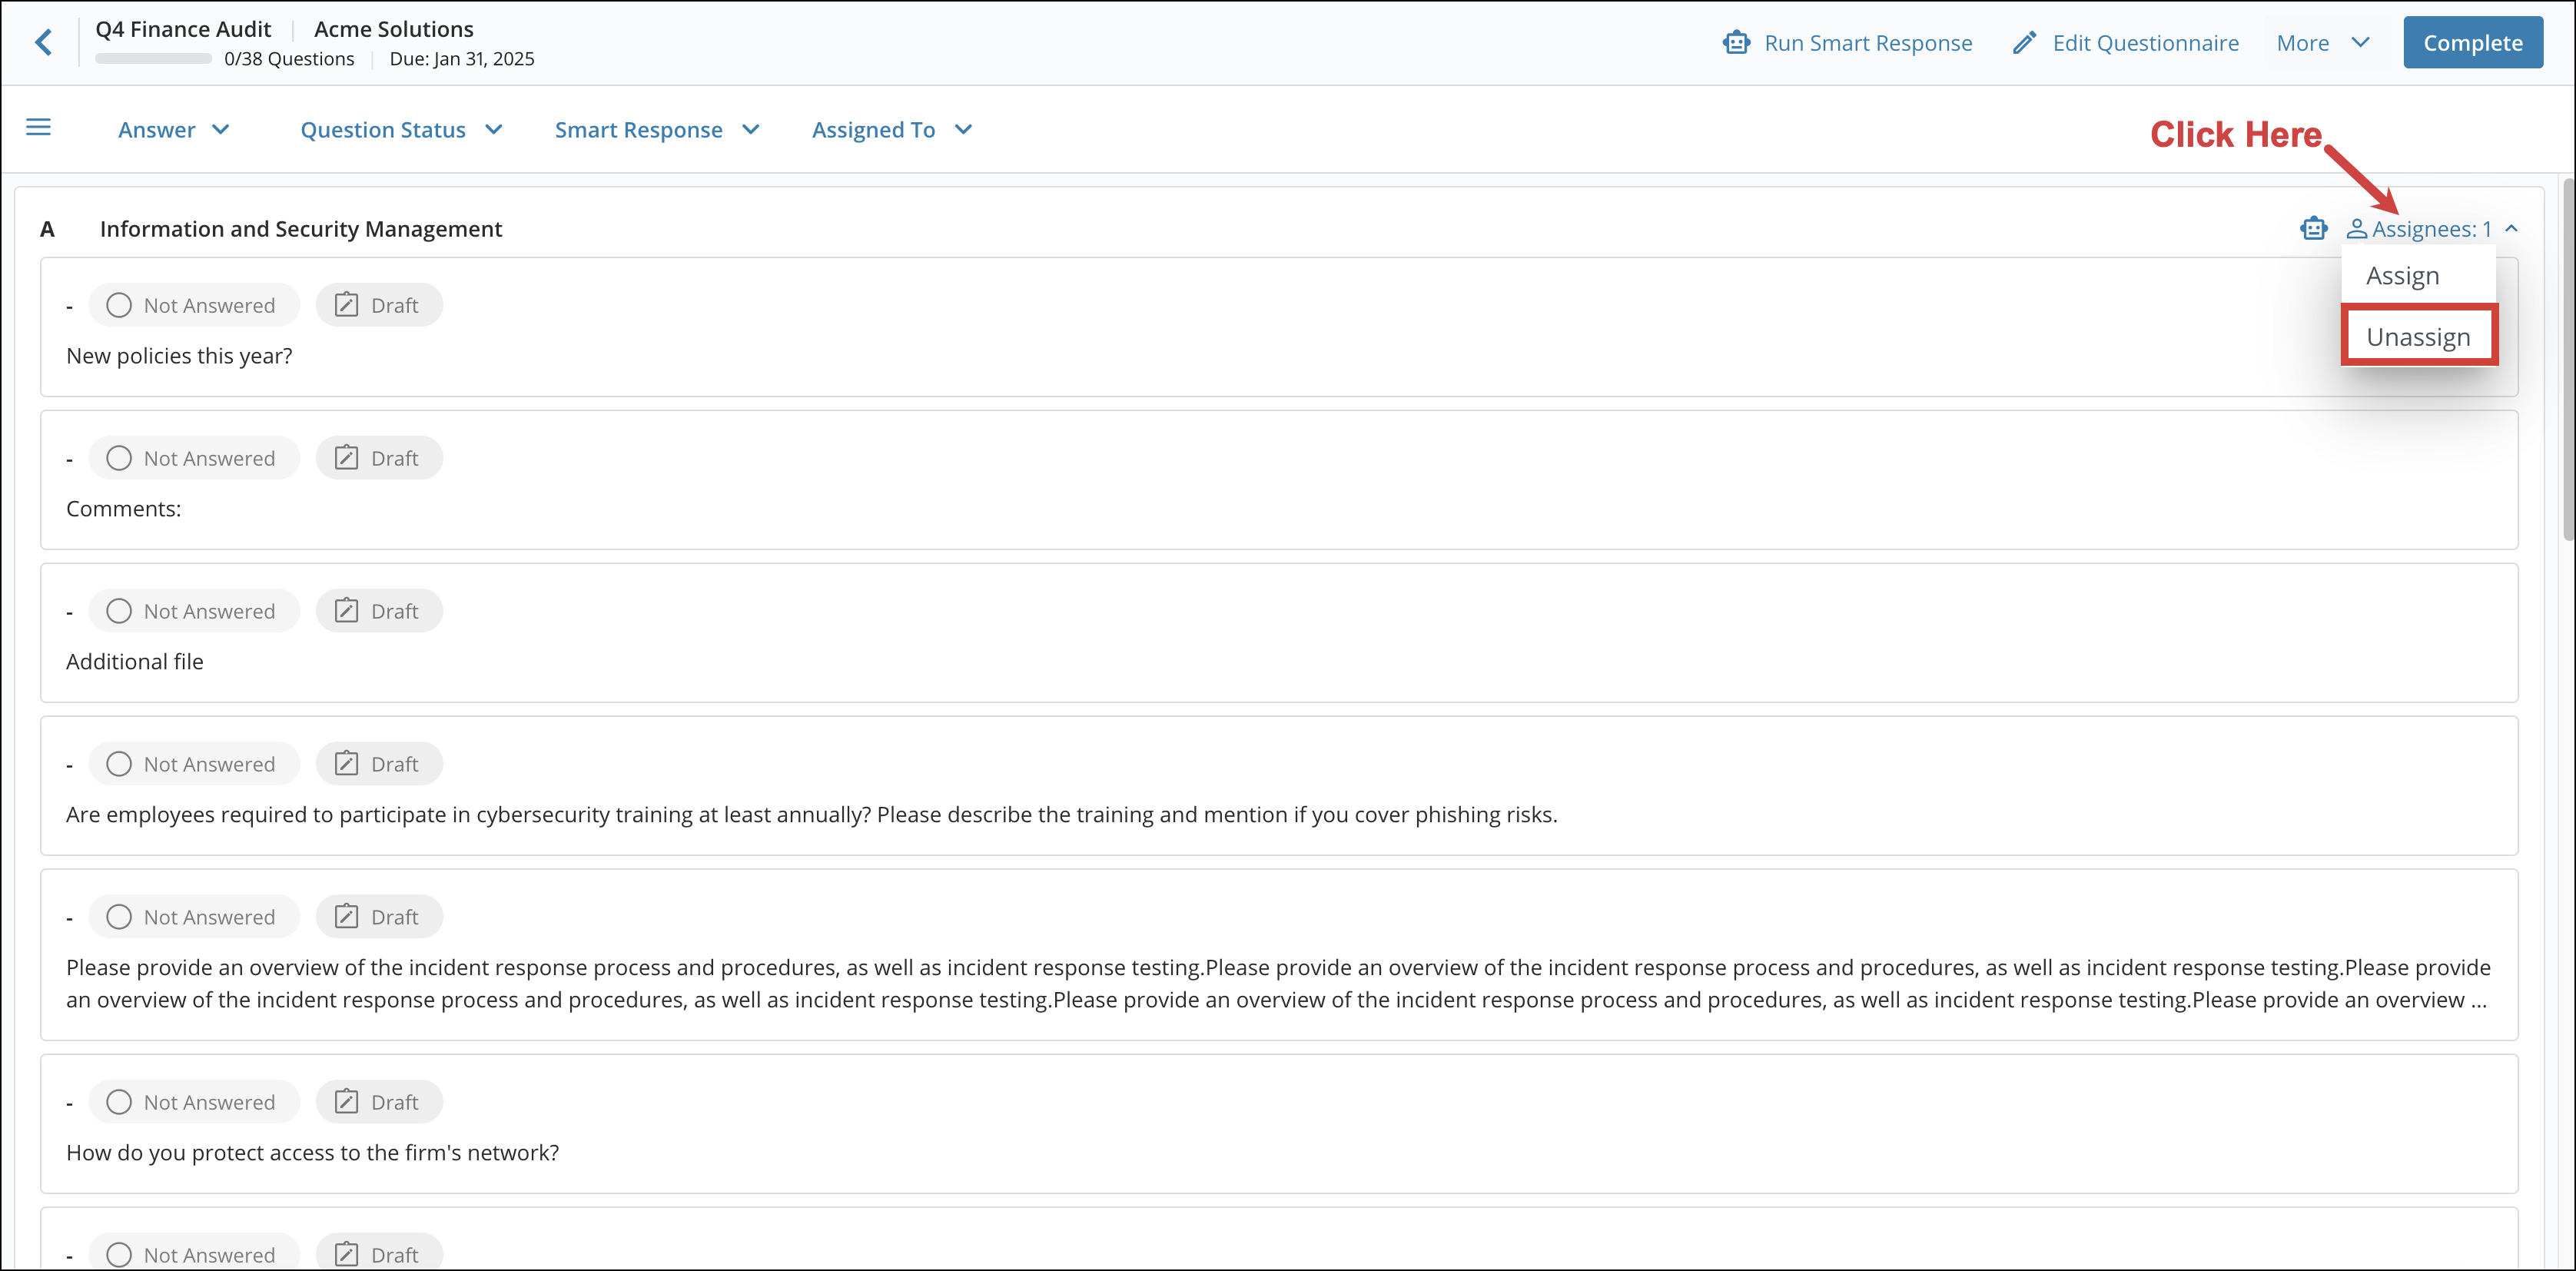The width and height of the screenshot is (2576, 1271).
Task: Click the Edit Questionnaire pencil icon
Action: [2024, 43]
